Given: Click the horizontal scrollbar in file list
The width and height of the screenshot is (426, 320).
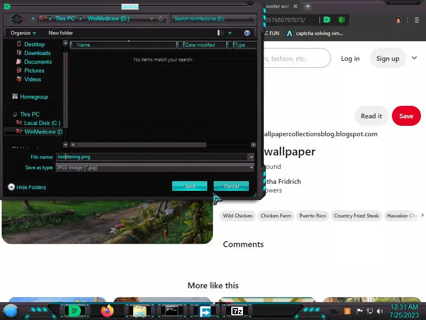Looking at the screenshot, I should (141, 145).
